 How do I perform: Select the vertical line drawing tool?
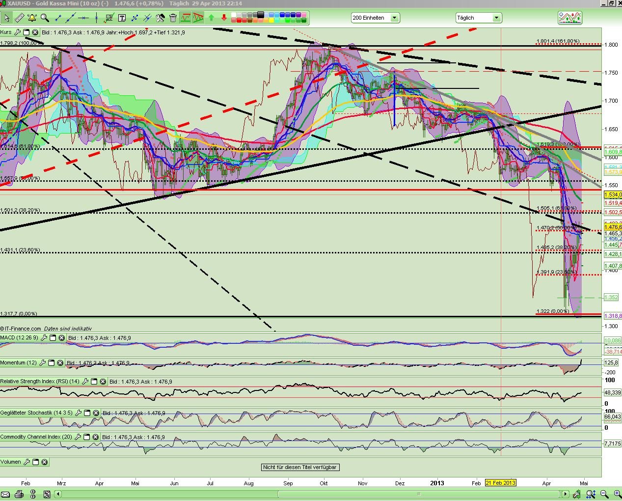coord(96,18)
